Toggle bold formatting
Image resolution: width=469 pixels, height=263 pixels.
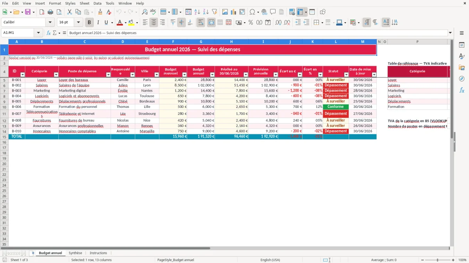89,23
